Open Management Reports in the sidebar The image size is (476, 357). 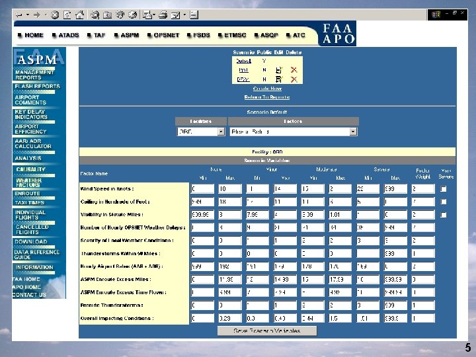click(34, 75)
